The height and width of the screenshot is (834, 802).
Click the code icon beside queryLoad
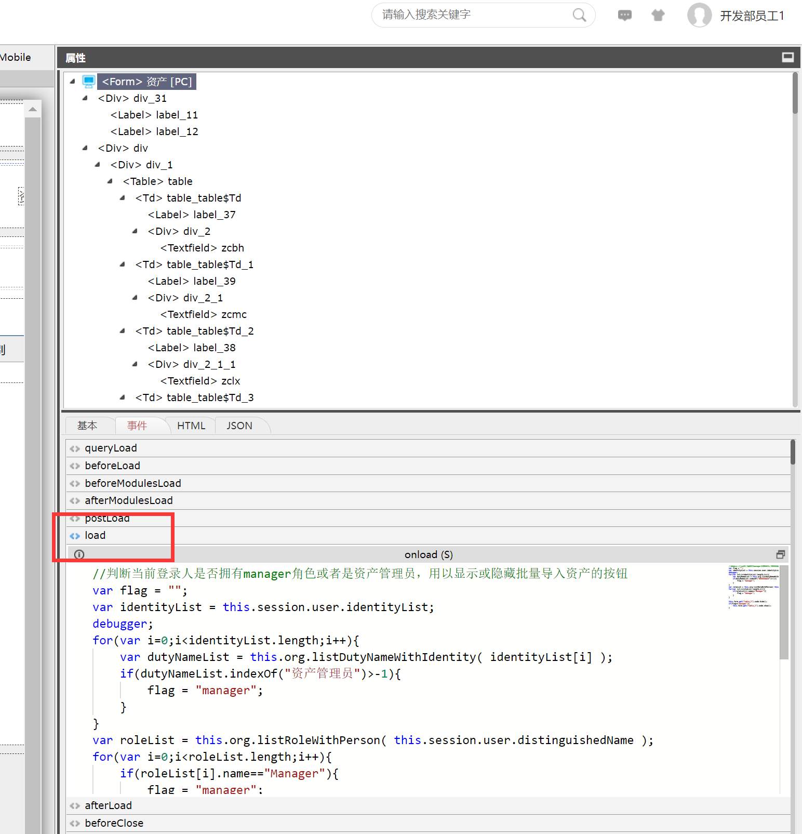coord(75,448)
